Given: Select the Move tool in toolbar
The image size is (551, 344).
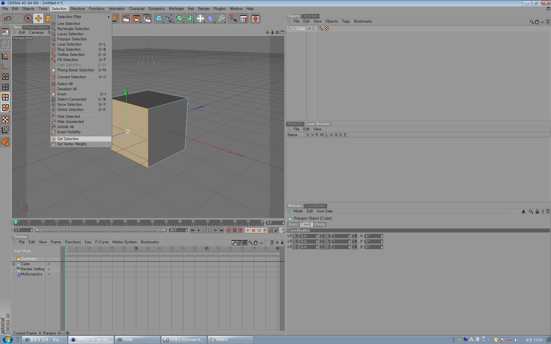Looking at the screenshot, I should tap(38, 19).
